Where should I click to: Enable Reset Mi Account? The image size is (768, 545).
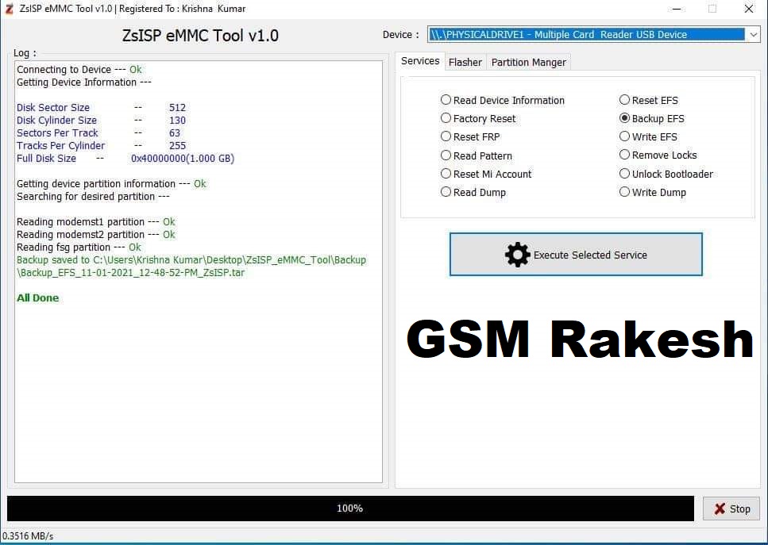(446, 174)
